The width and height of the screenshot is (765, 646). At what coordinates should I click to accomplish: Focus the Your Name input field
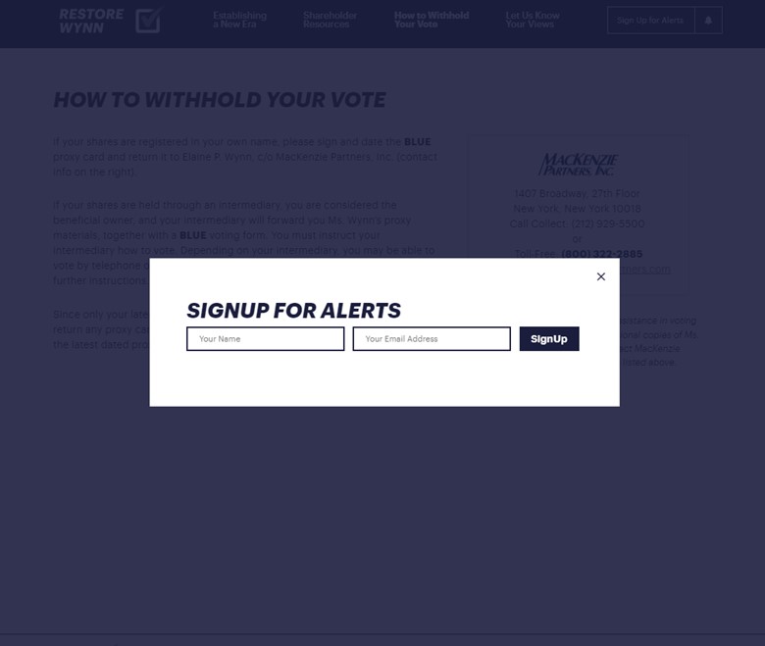pos(265,339)
